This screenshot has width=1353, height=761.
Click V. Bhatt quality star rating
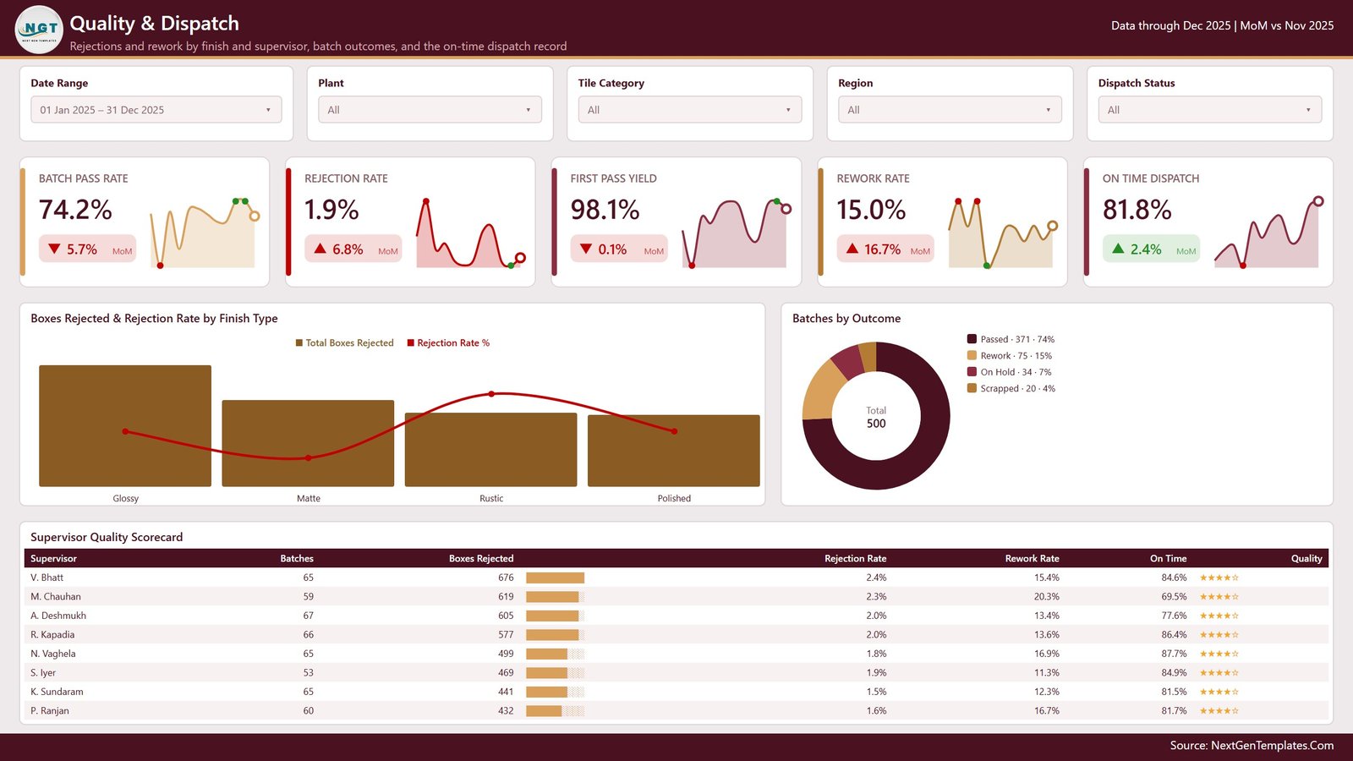coord(1219,578)
